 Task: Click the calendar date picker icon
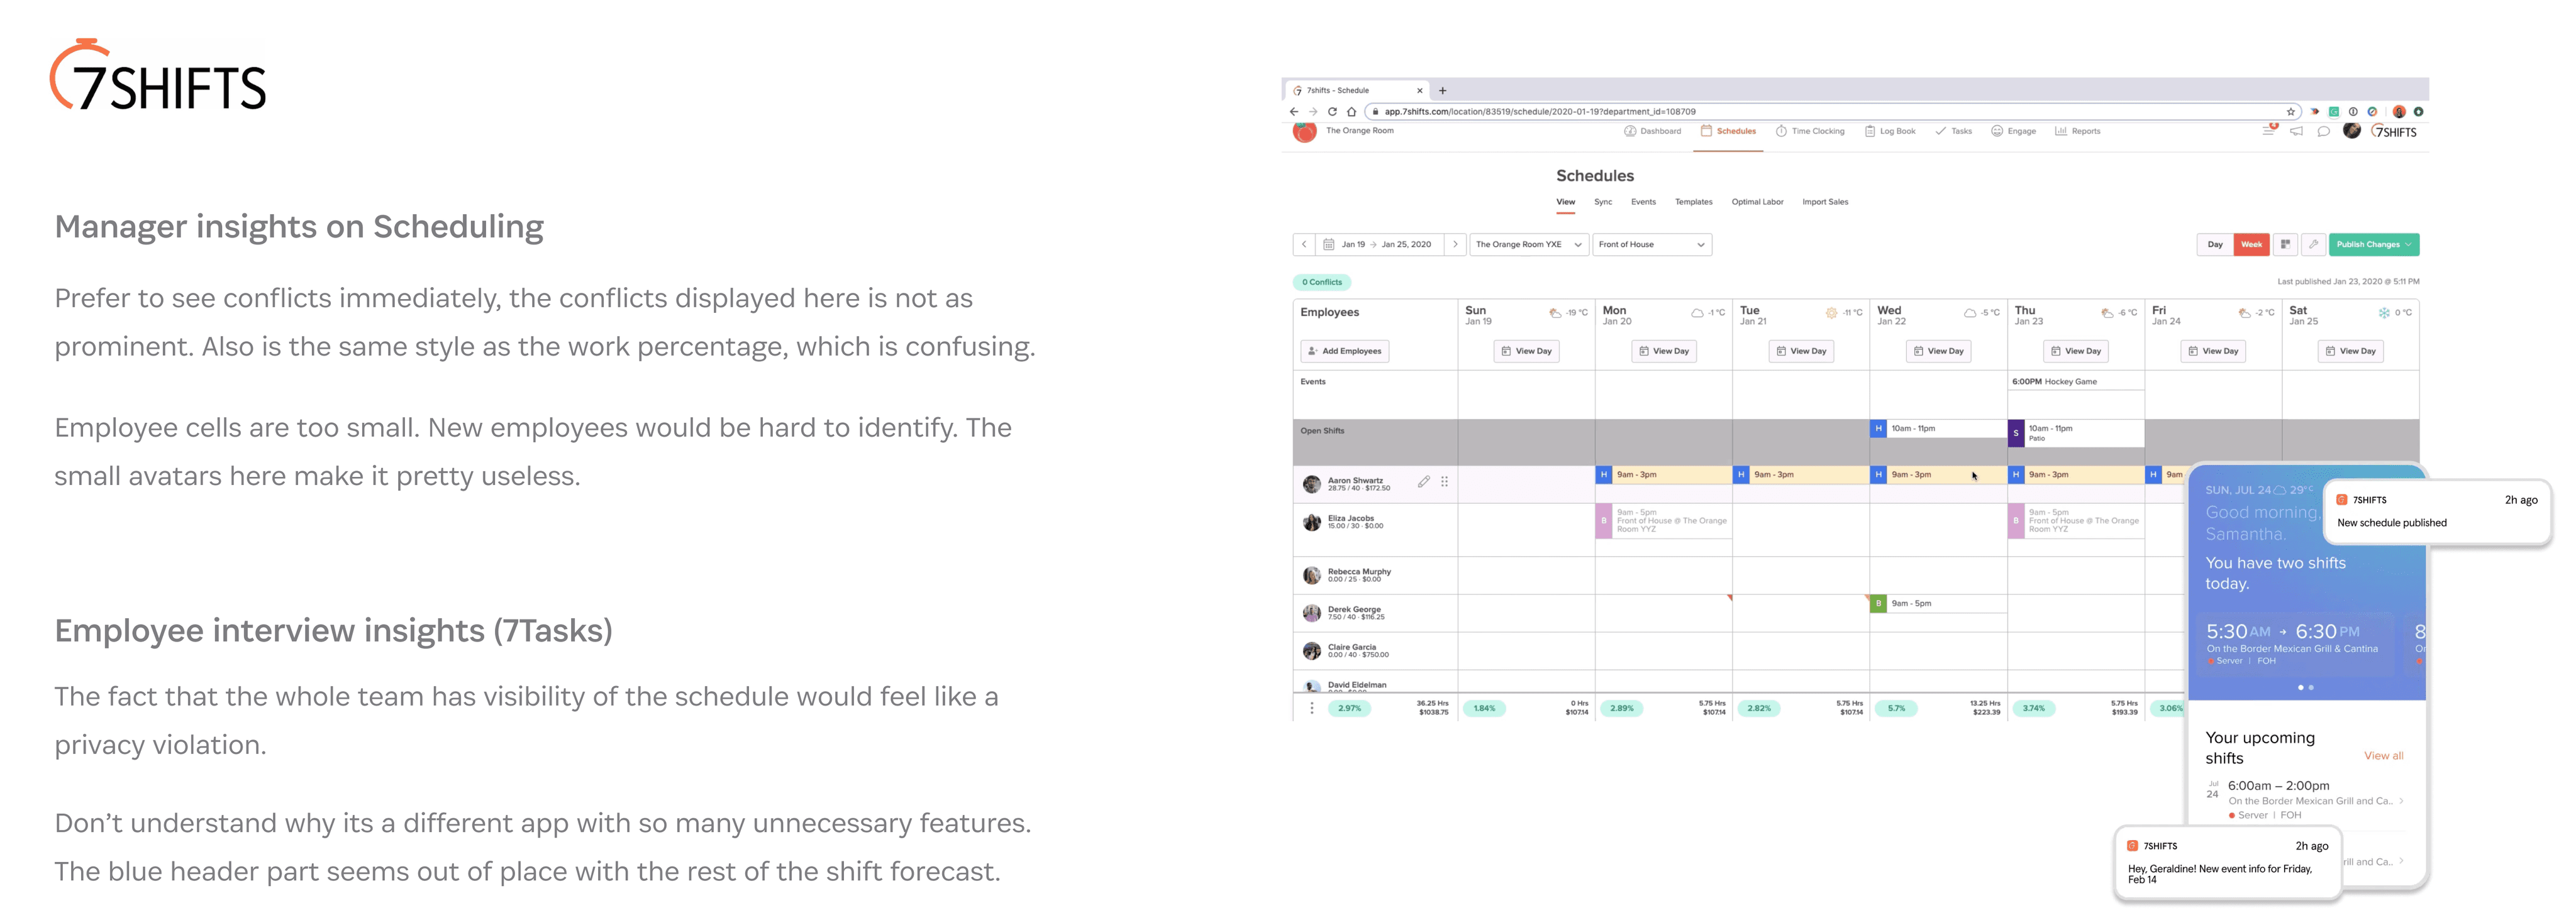pos(1328,245)
